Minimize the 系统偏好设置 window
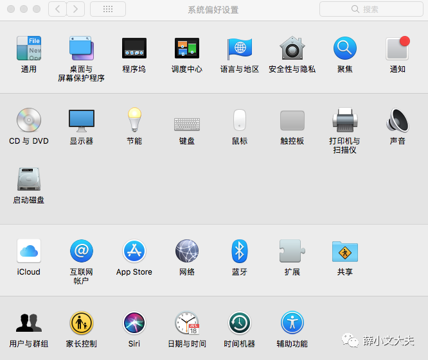Screen dimensions: 428x360 [24, 9]
